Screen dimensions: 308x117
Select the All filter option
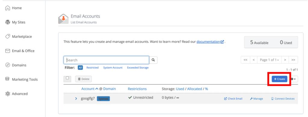point(80,68)
